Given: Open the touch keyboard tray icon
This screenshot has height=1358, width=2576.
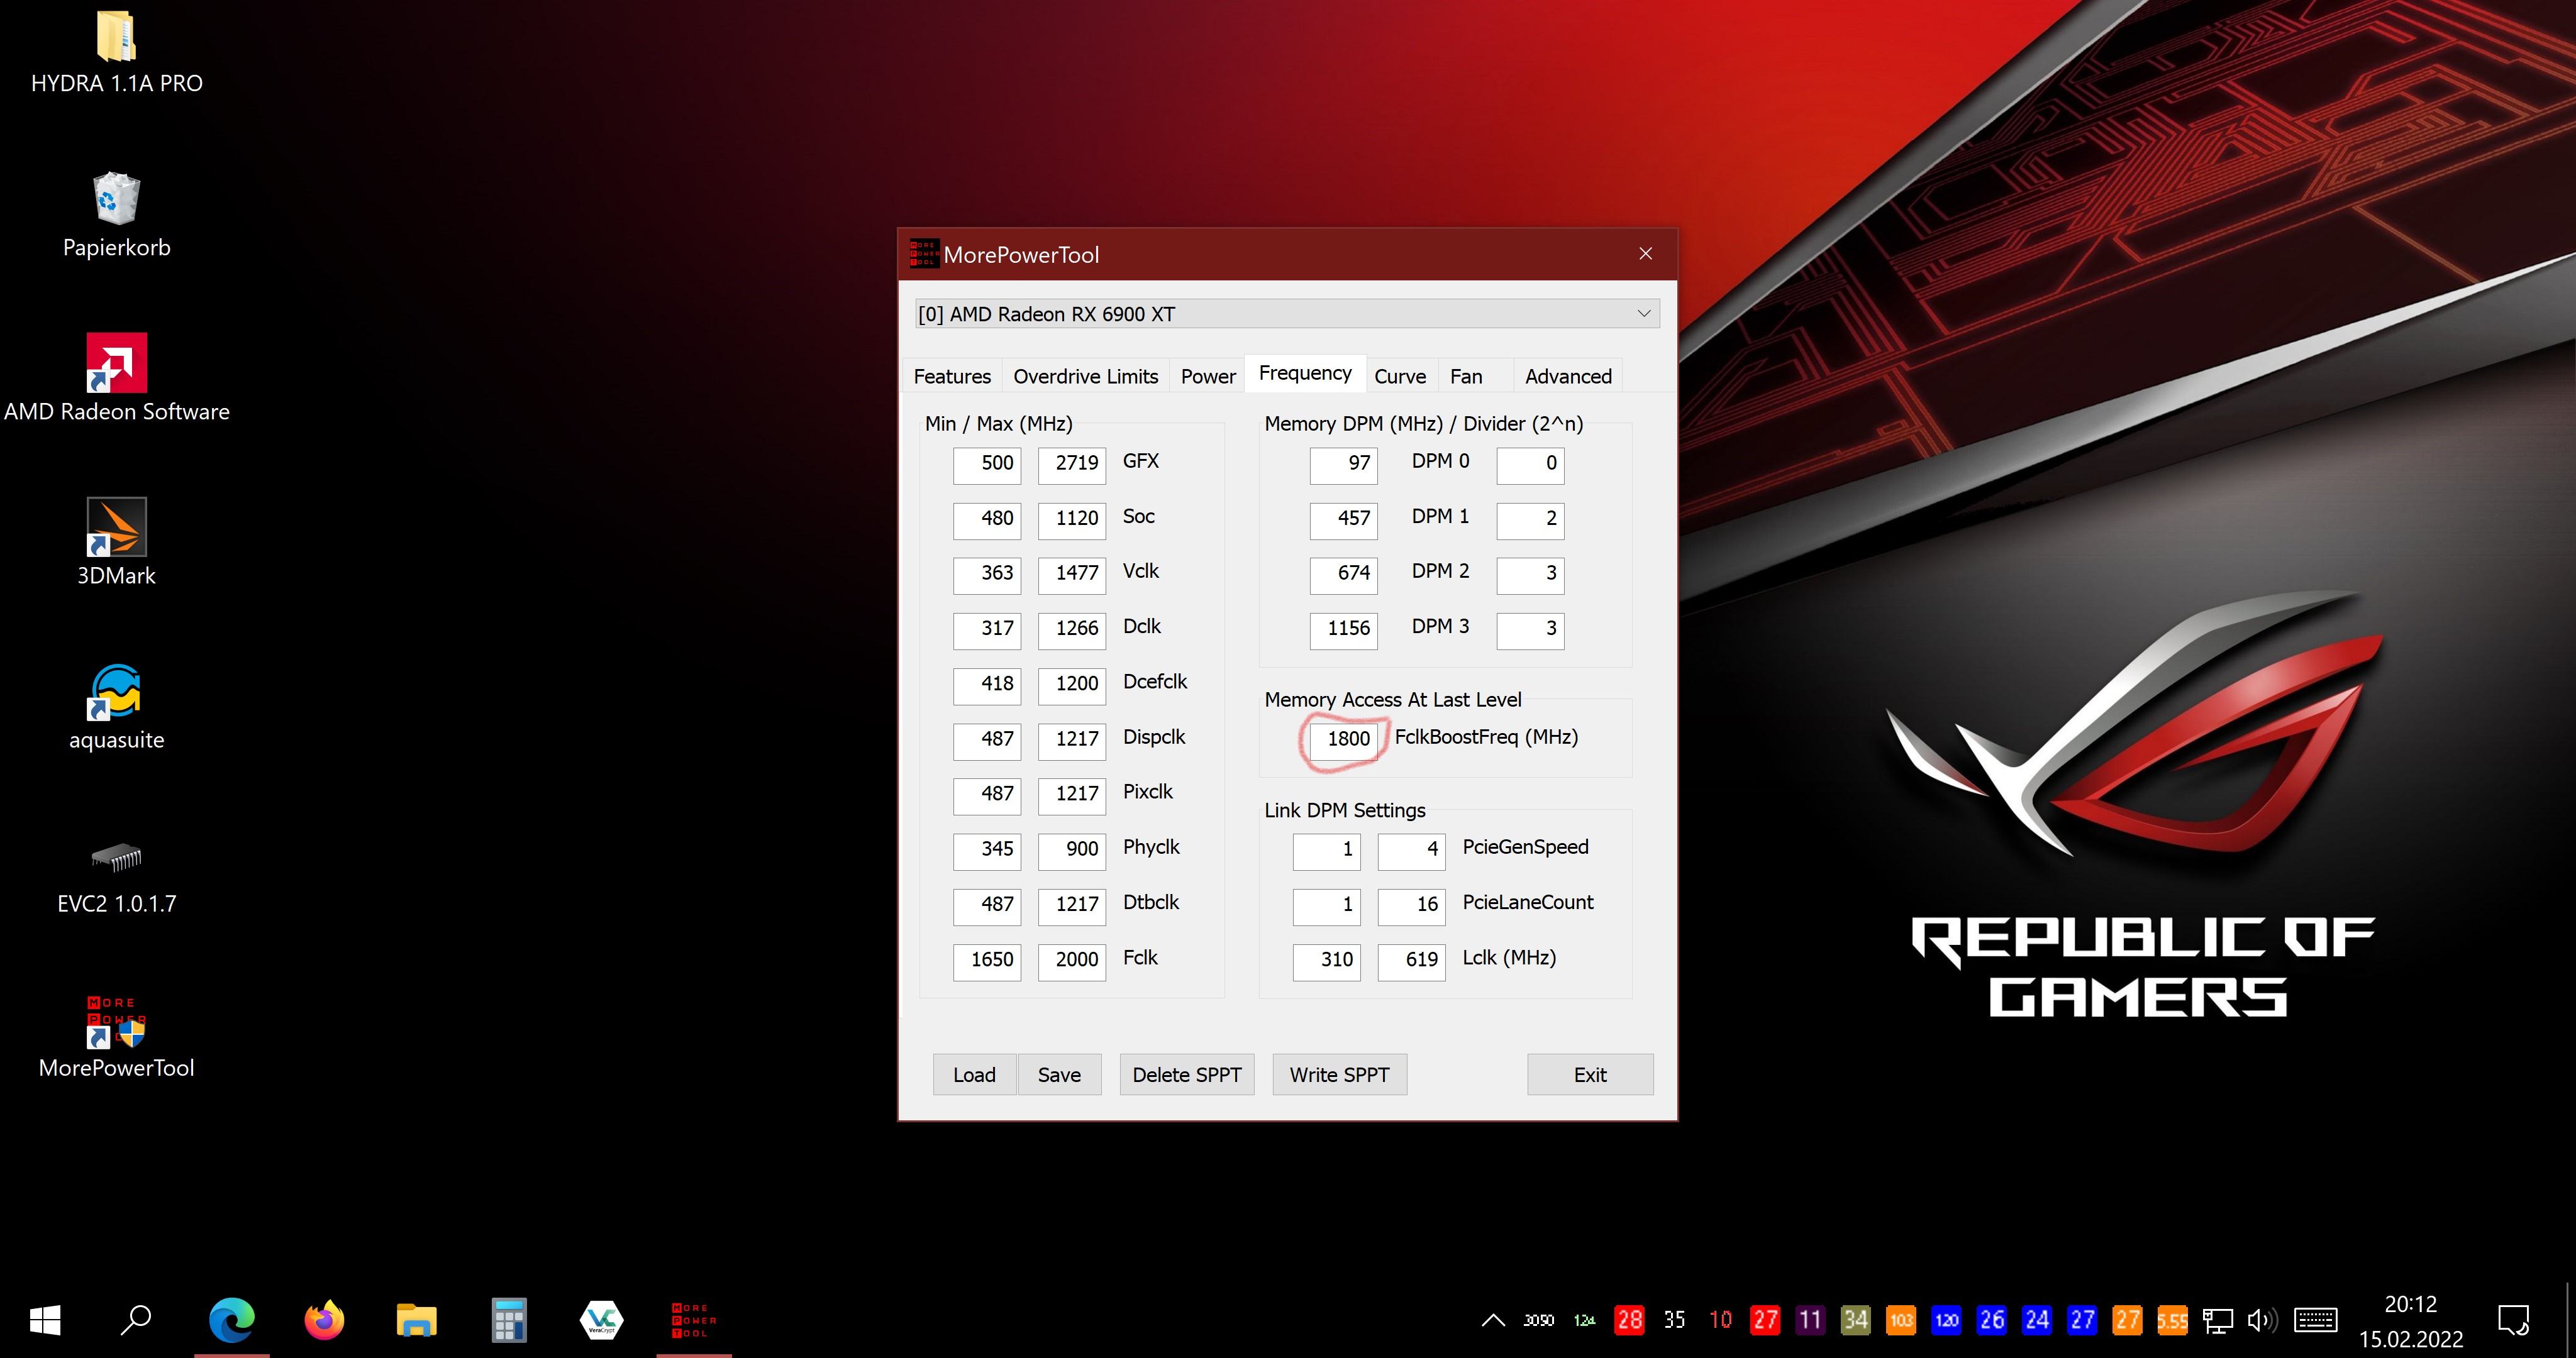Looking at the screenshot, I should point(2315,1320).
